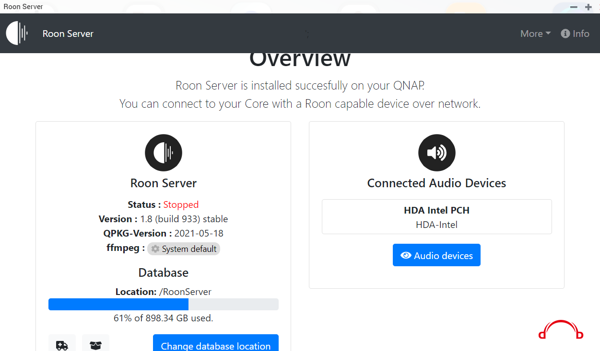Minimize the Roon Server window
This screenshot has width=600, height=351.
[x=574, y=7]
